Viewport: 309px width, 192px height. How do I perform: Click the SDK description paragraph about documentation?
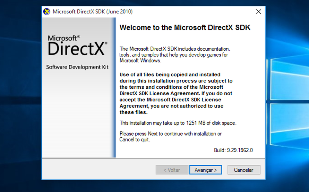tap(175, 55)
